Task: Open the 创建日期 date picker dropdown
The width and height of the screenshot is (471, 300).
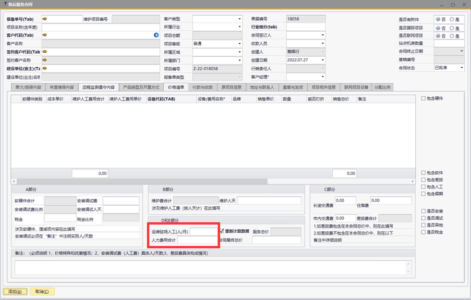Action: click(323, 60)
